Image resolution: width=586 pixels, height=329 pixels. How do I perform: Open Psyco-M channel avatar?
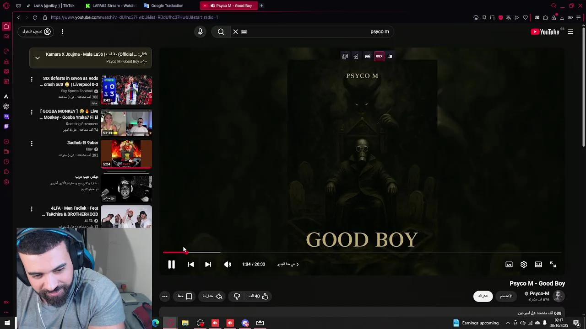point(558,296)
